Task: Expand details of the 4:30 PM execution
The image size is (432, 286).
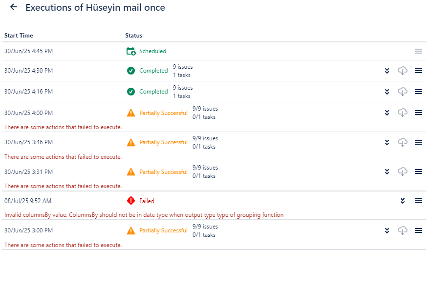Action: coord(387,71)
